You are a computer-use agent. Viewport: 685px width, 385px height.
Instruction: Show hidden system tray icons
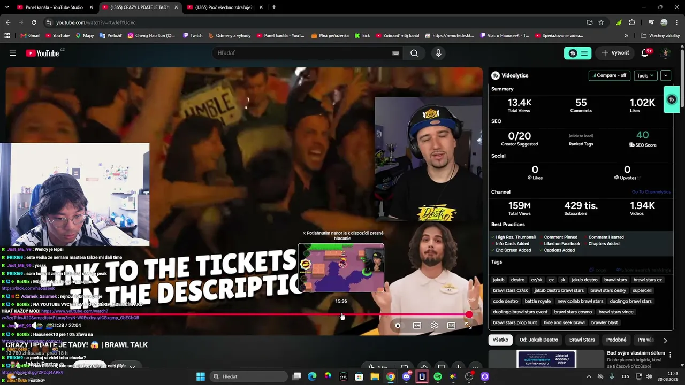pyautogui.click(x=589, y=376)
